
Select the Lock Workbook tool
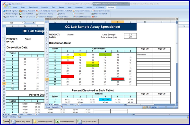coord(10,17)
